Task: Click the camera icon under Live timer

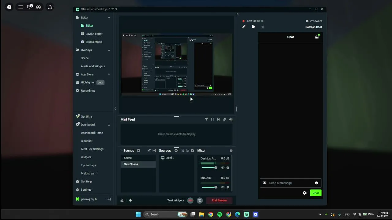Action: pos(253,27)
